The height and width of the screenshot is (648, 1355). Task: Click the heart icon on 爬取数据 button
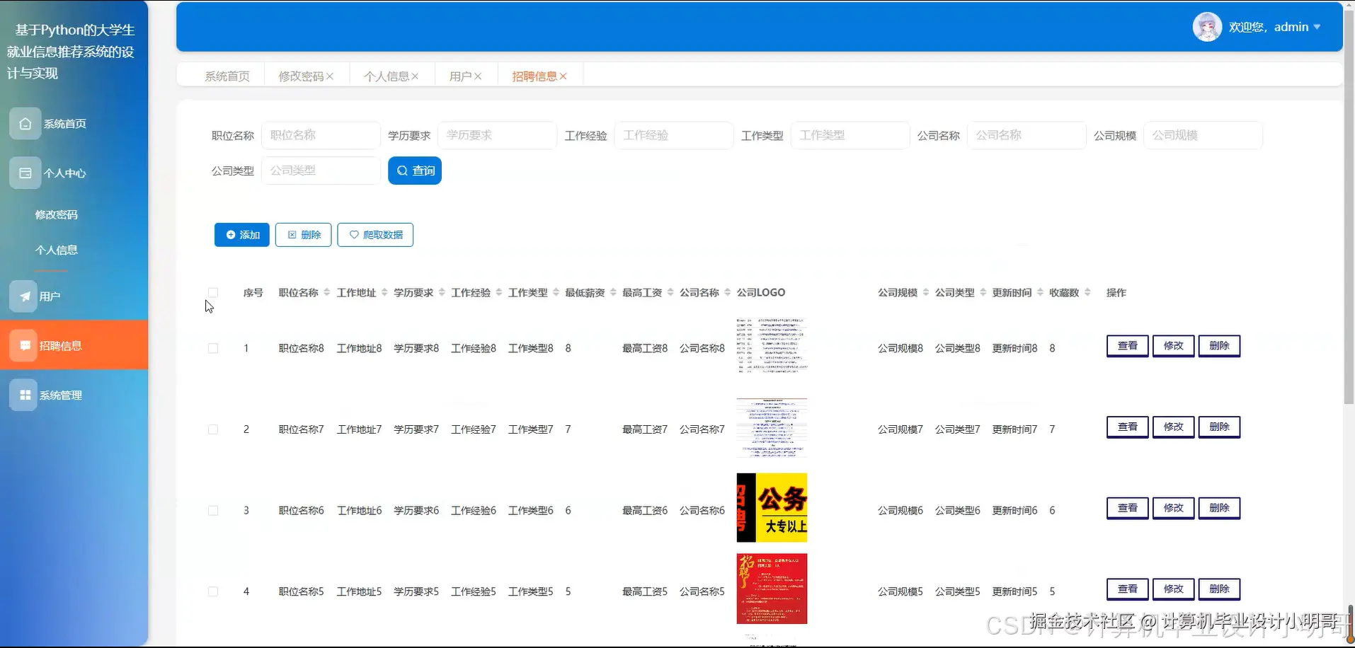pyautogui.click(x=354, y=234)
